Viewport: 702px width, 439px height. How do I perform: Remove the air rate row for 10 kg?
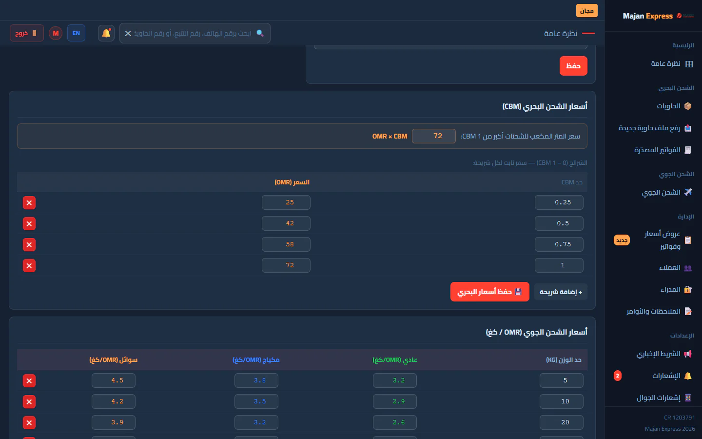pos(29,402)
